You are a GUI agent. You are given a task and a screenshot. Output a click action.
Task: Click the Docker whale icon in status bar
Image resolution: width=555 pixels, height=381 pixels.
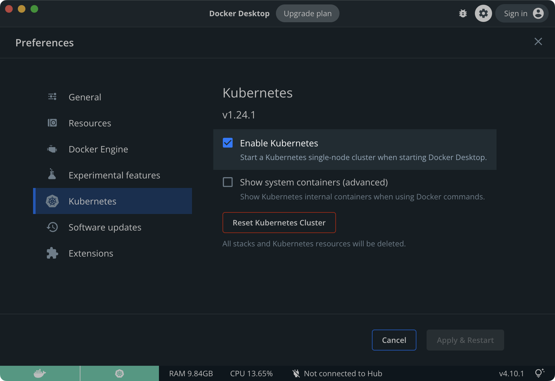point(40,373)
